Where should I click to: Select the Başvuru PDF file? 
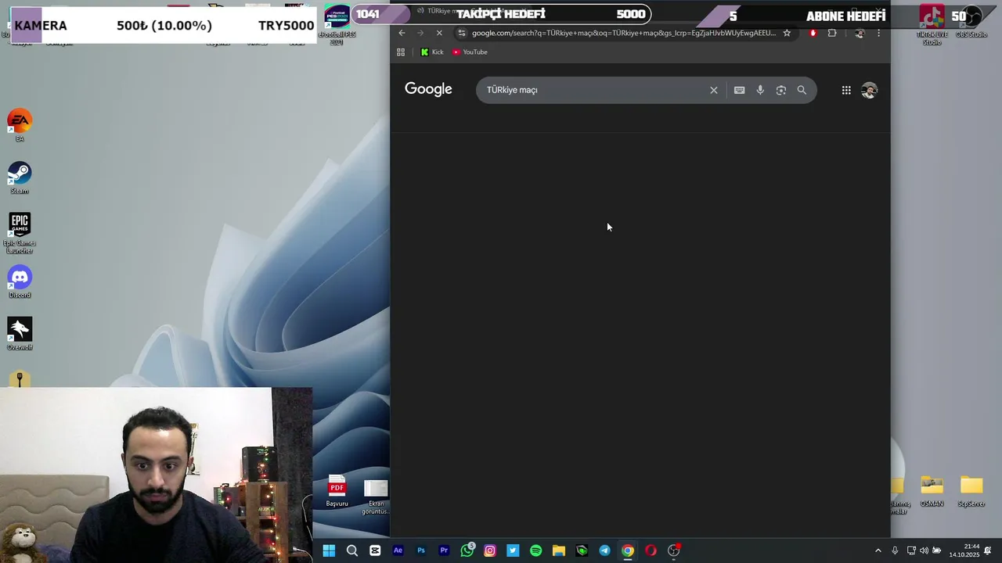(337, 491)
